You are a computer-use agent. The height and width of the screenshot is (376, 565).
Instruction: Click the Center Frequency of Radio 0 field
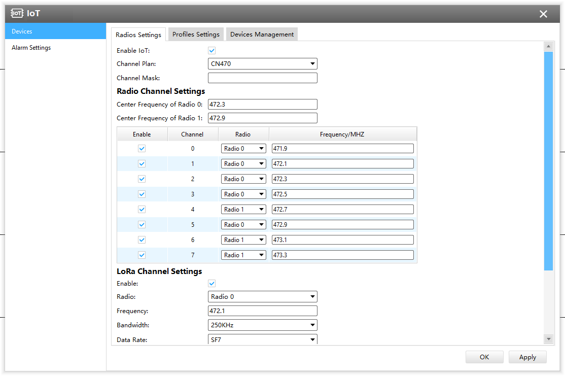(263, 104)
